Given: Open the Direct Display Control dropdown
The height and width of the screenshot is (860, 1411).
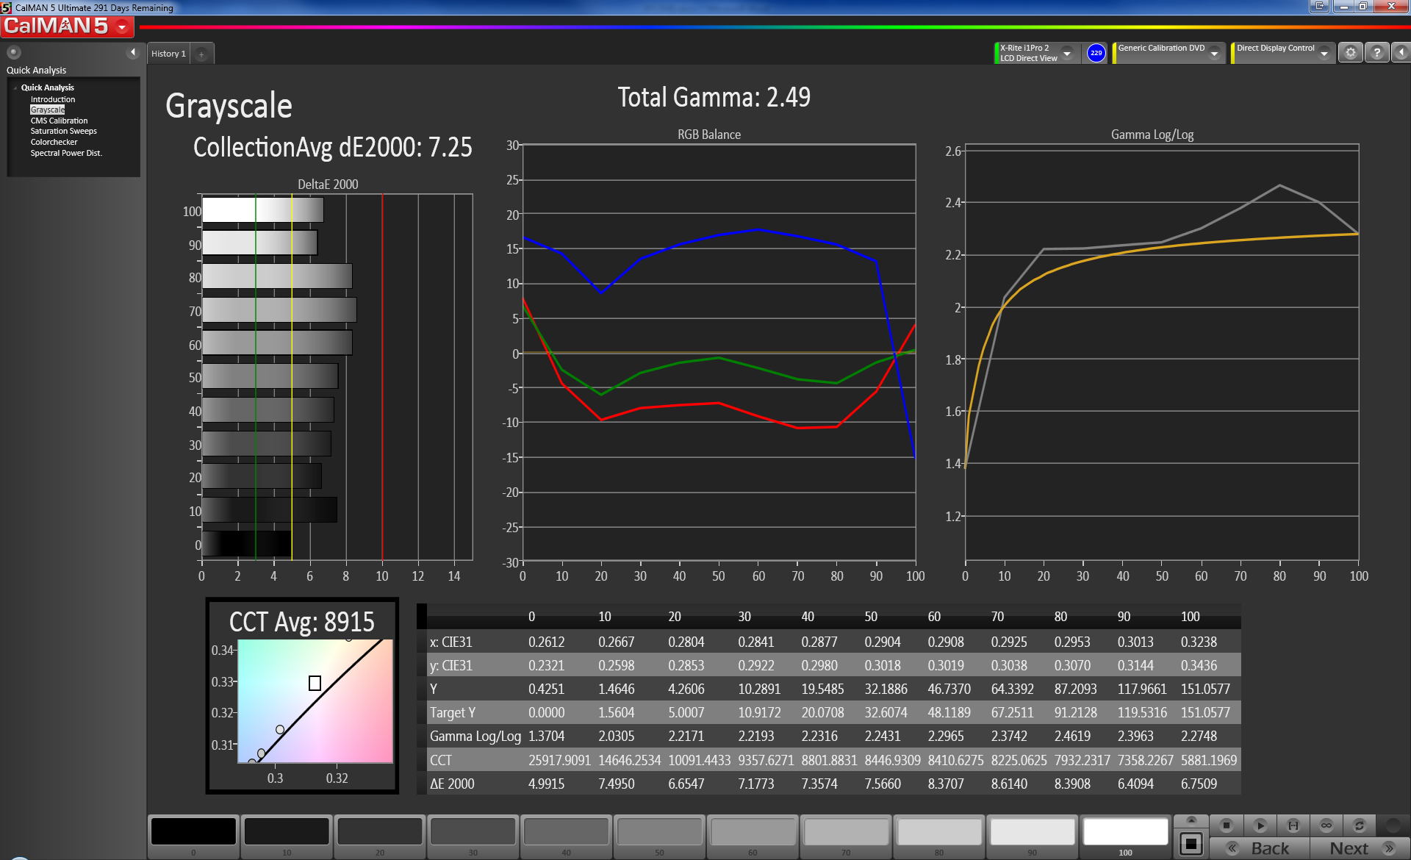Looking at the screenshot, I should [1324, 54].
